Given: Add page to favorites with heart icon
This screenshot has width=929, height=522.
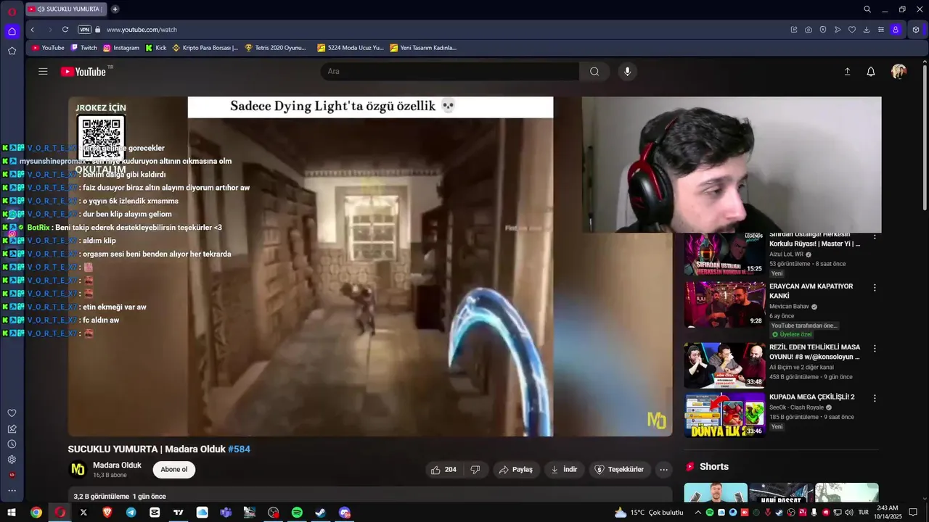Looking at the screenshot, I should pos(852,30).
